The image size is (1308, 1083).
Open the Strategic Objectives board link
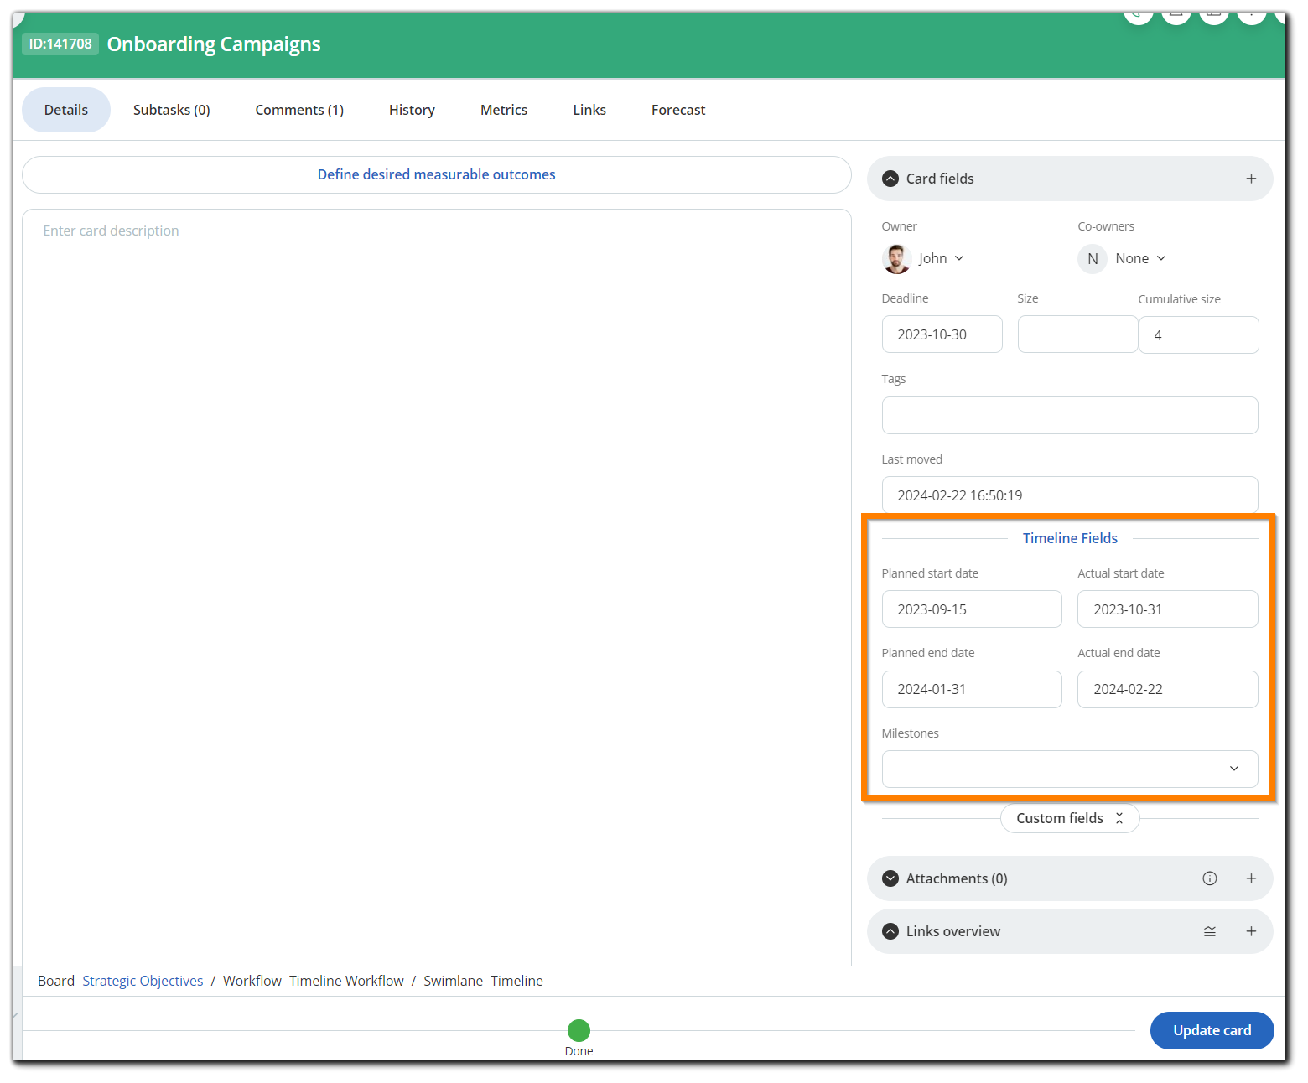pos(142,980)
